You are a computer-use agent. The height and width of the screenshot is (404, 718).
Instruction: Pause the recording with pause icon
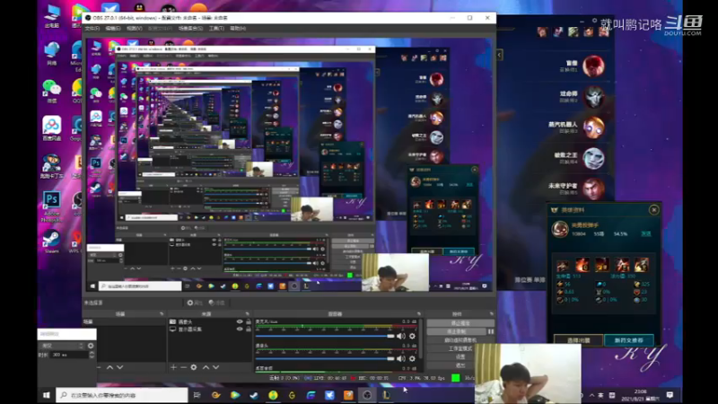tap(491, 331)
